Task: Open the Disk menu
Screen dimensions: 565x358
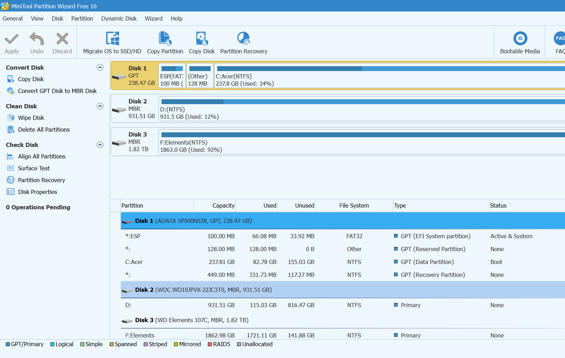Action: tap(57, 18)
